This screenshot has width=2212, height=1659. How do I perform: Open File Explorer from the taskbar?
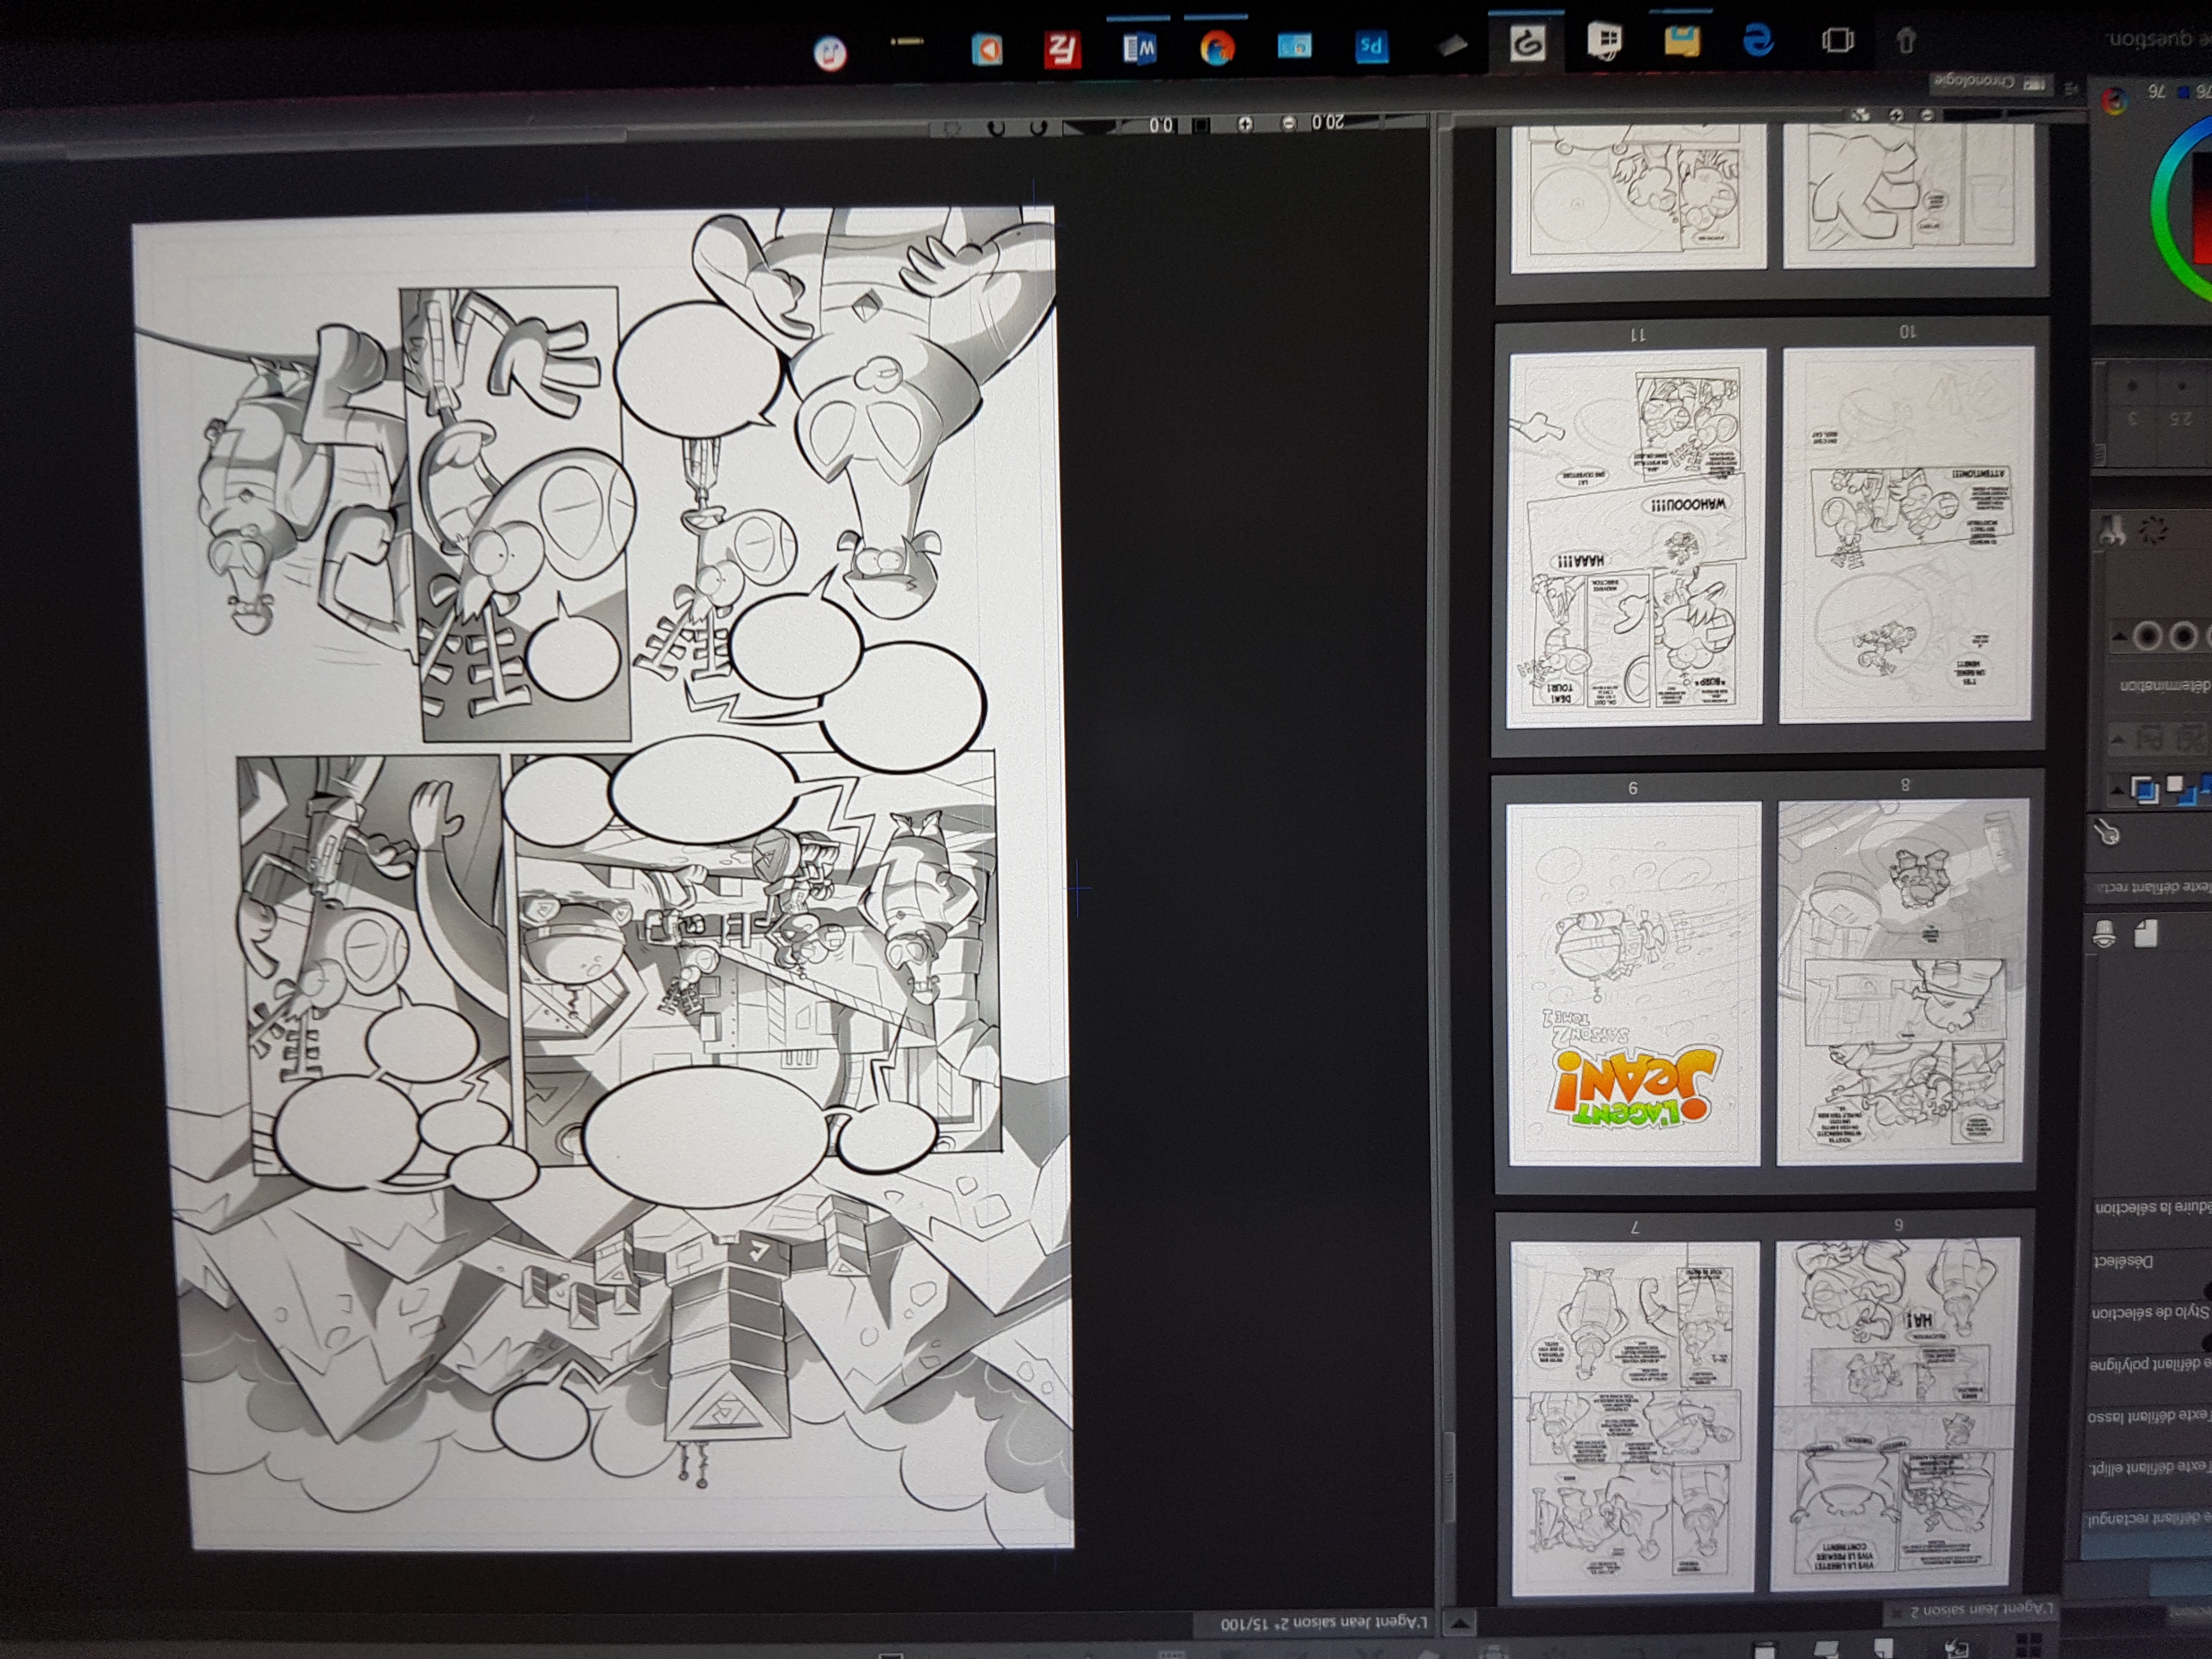[x=1682, y=41]
